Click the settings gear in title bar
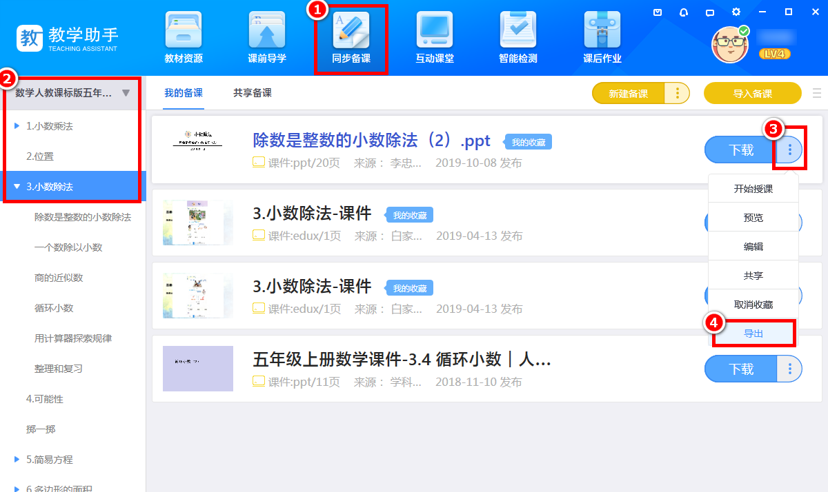The image size is (828, 492). click(736, 12)
